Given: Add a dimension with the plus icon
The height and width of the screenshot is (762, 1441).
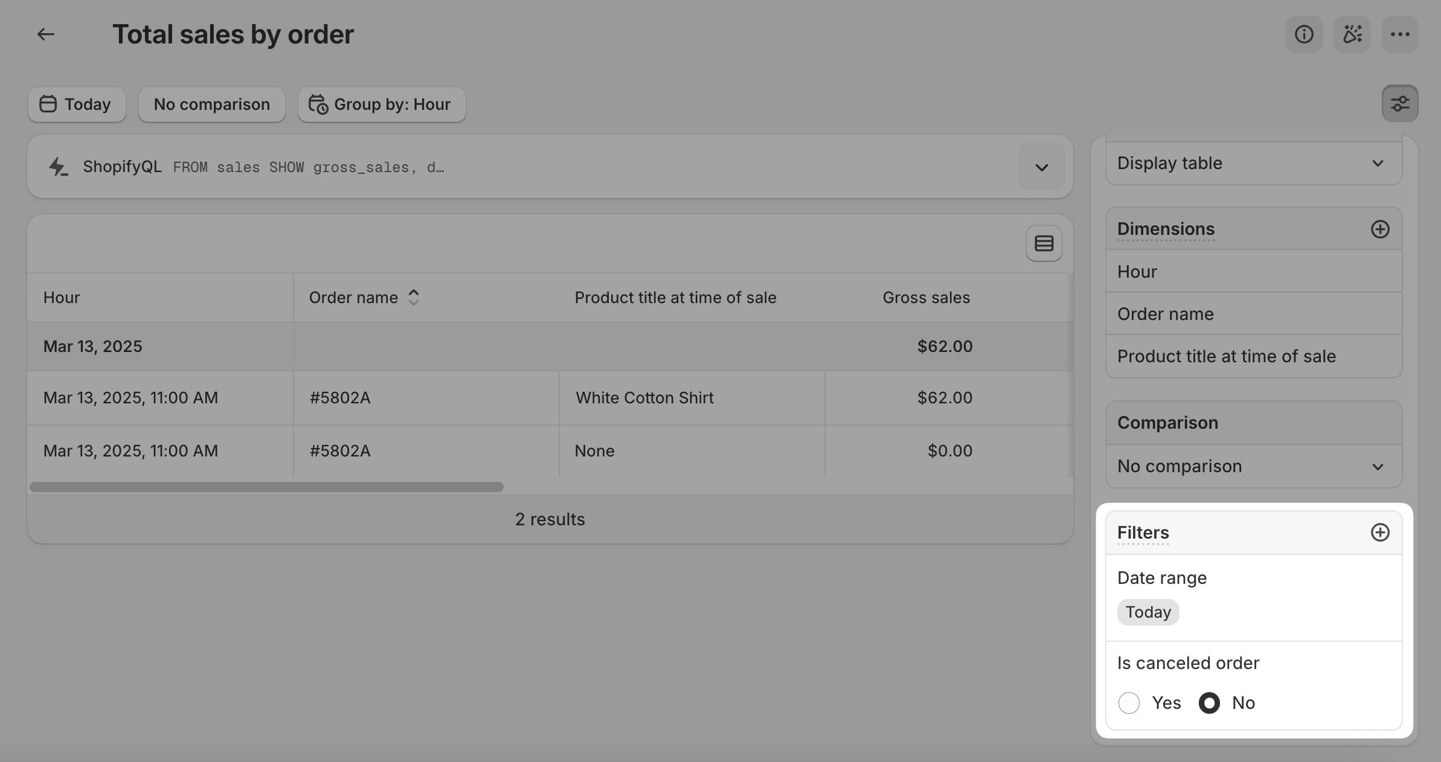Looking at the screenshot, I should [1380, 229].
